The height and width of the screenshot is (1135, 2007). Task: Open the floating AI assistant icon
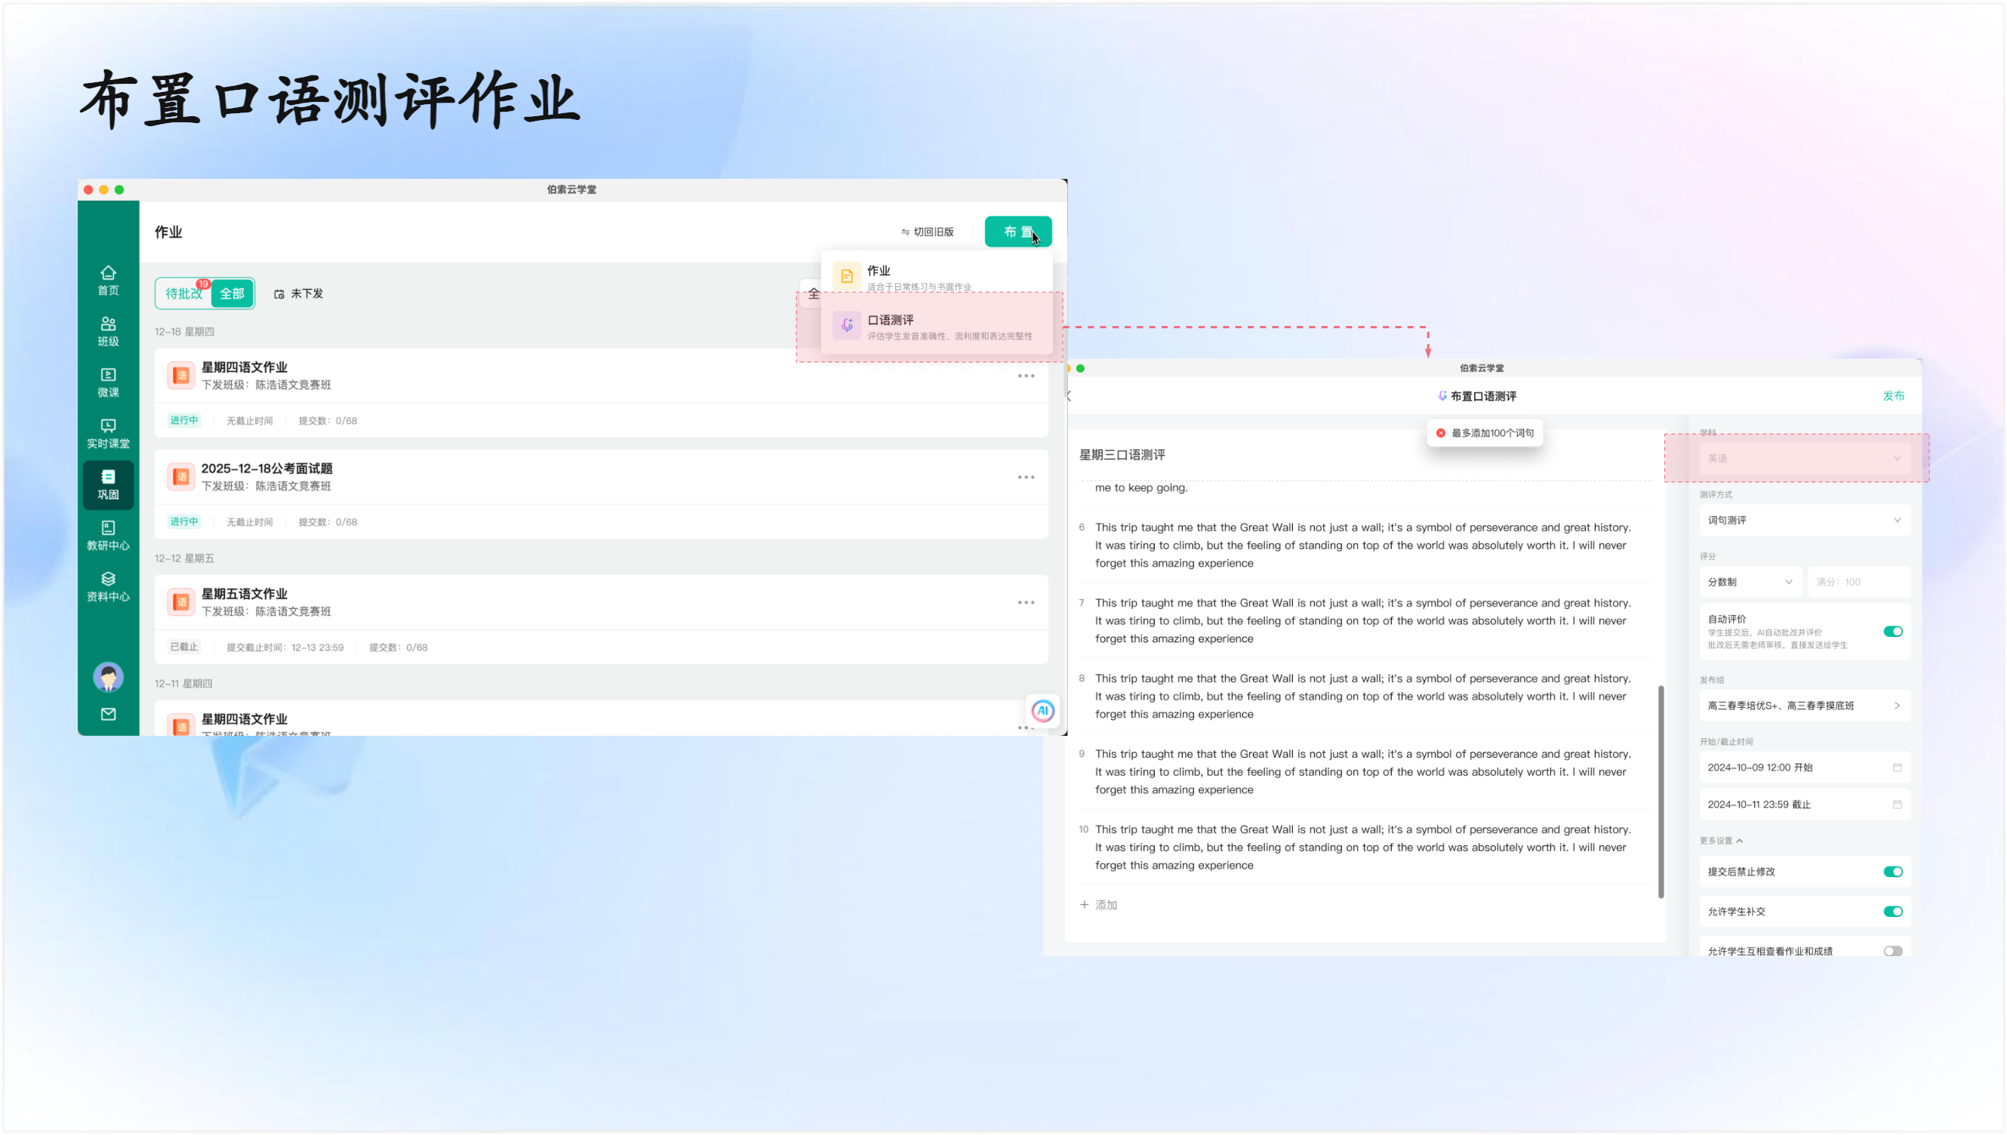click(x=1043, y=710)
